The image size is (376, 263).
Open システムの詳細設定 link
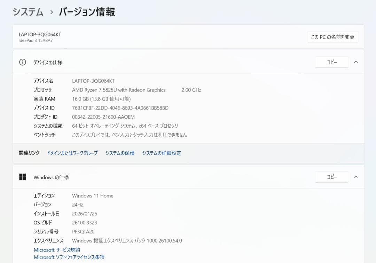pos(161,153)
